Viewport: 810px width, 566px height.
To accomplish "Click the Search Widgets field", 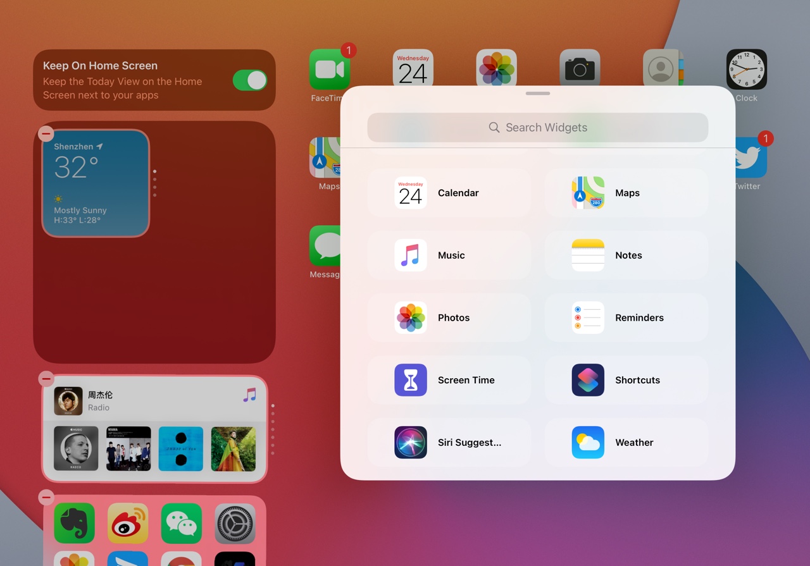I will pyautogui.click(x=537, y=128).
